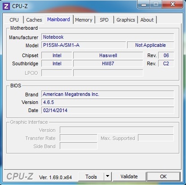Click the BIOS Brand American Megatrends field
This screenshot has height=185, width=186.
click(108, 94)
